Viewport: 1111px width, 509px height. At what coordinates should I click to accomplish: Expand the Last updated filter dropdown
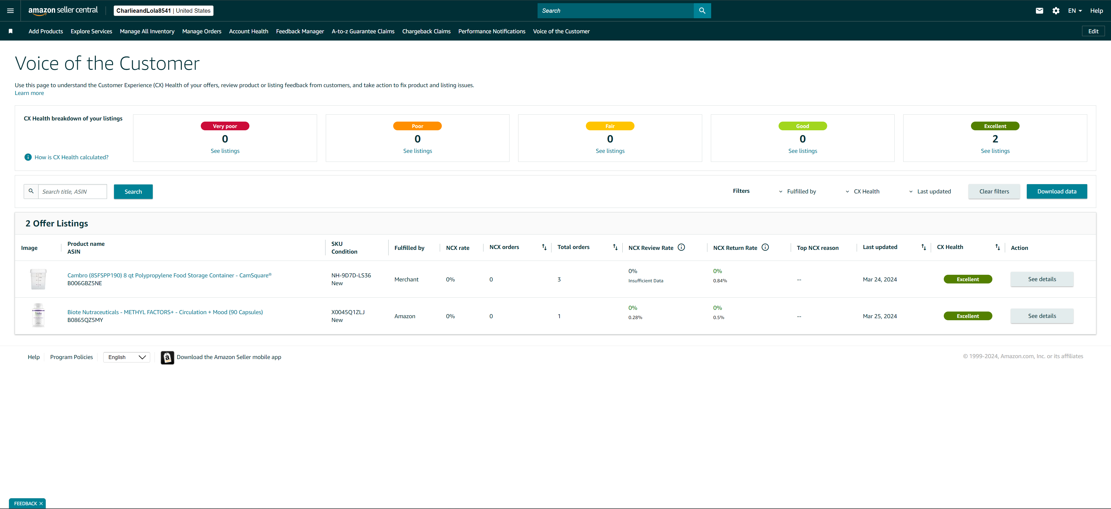pyautogui.click(x=930, y=192)
